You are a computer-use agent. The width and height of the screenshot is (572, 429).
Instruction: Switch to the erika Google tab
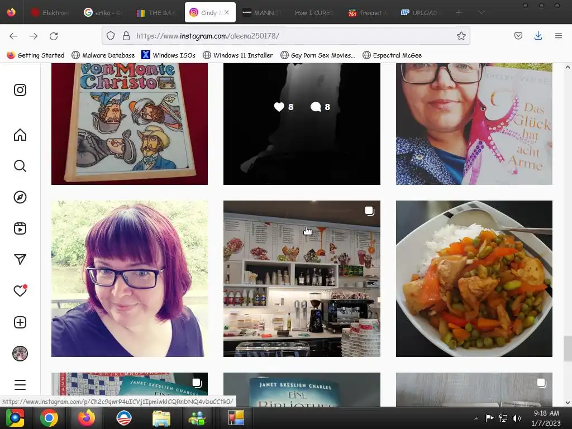click(103, 13)
